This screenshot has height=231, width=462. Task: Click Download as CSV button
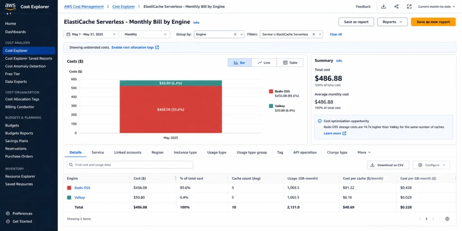(x=388, y=165)
